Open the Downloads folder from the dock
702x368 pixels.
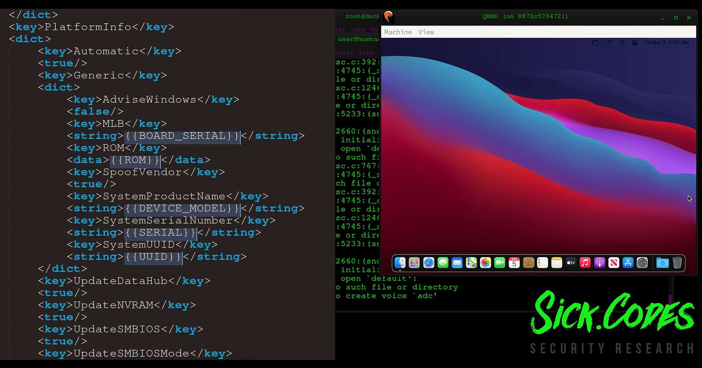click(x=663, y=263)
